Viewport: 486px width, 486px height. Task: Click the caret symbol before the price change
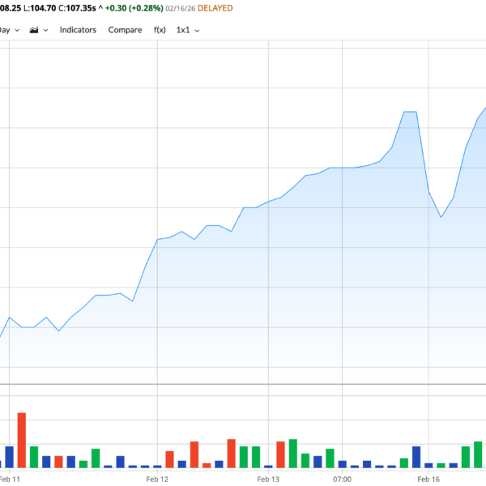pos(100,8)
